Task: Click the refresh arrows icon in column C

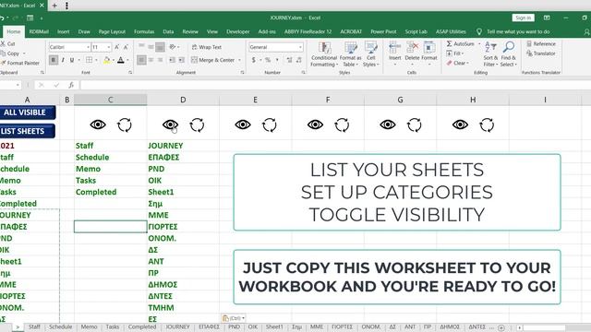Action: 125,125
